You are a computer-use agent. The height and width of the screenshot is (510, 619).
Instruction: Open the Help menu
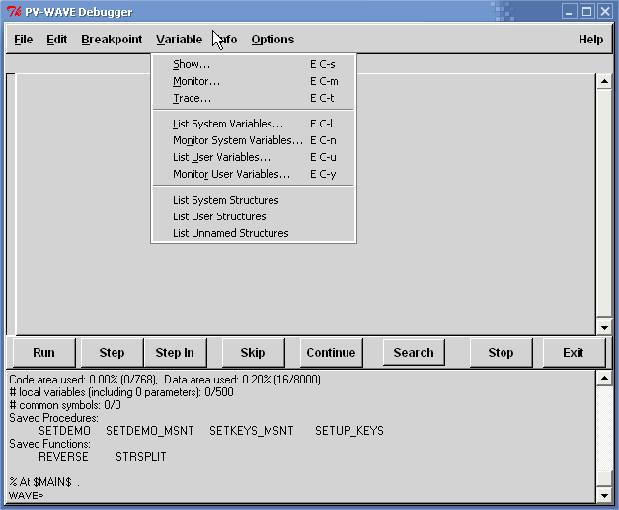[x=590, y=40]
